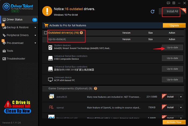
Task: Click the Troubleshooter icon
Action: (4, 59)
